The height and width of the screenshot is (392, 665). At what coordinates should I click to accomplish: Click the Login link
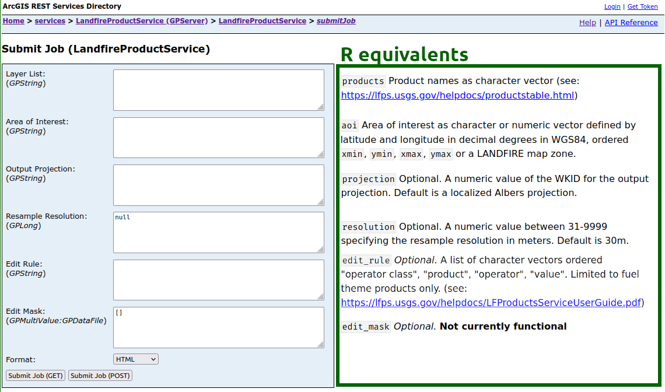(x=612, y=6)
